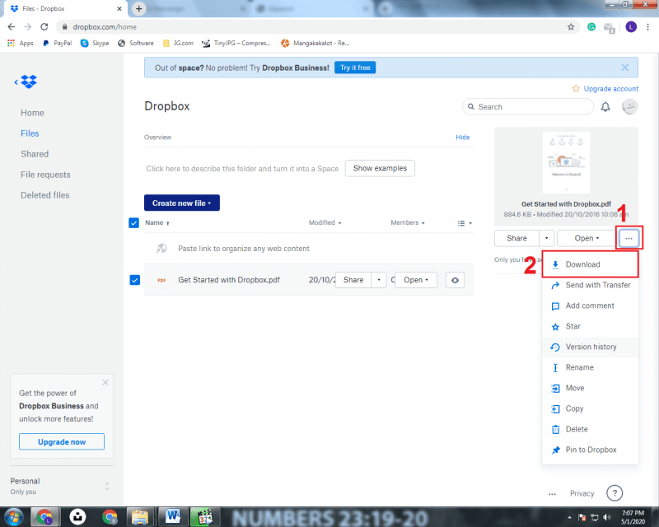Close the Dropbox Business banner
This screenshot has width=659, height=527.
pyautogui.click(x=624, y=68)
